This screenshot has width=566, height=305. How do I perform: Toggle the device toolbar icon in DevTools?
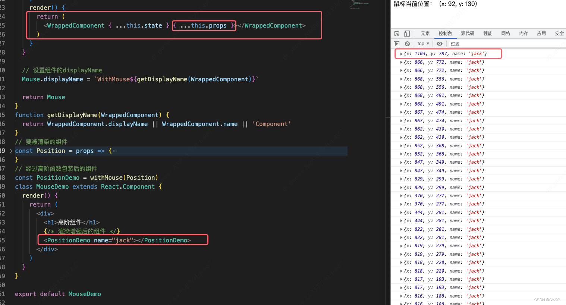pos(407,34)
